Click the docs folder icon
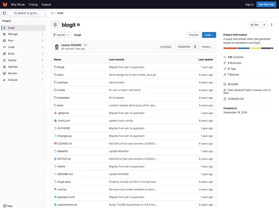The width and height of the screenshot is (279, 208). (55, 75)
